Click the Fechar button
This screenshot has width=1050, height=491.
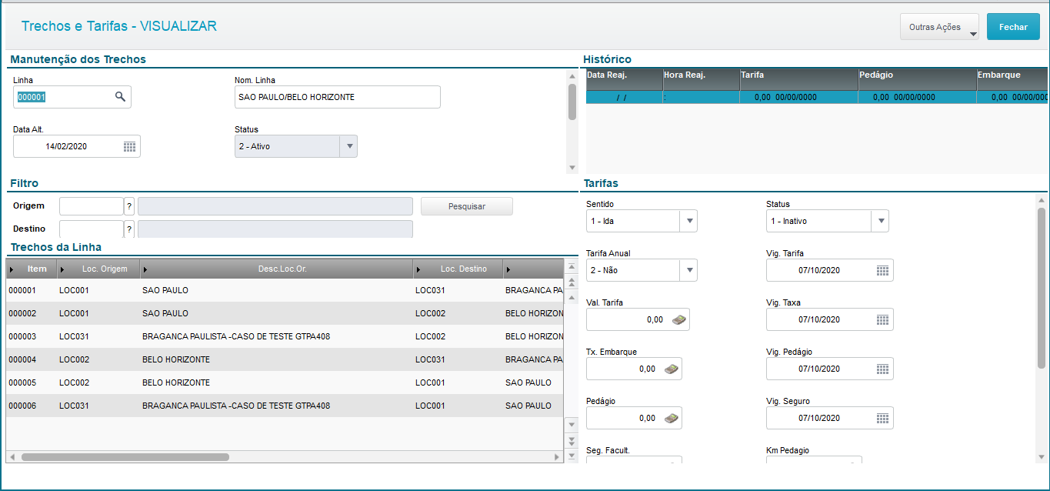click(1013, 27)
